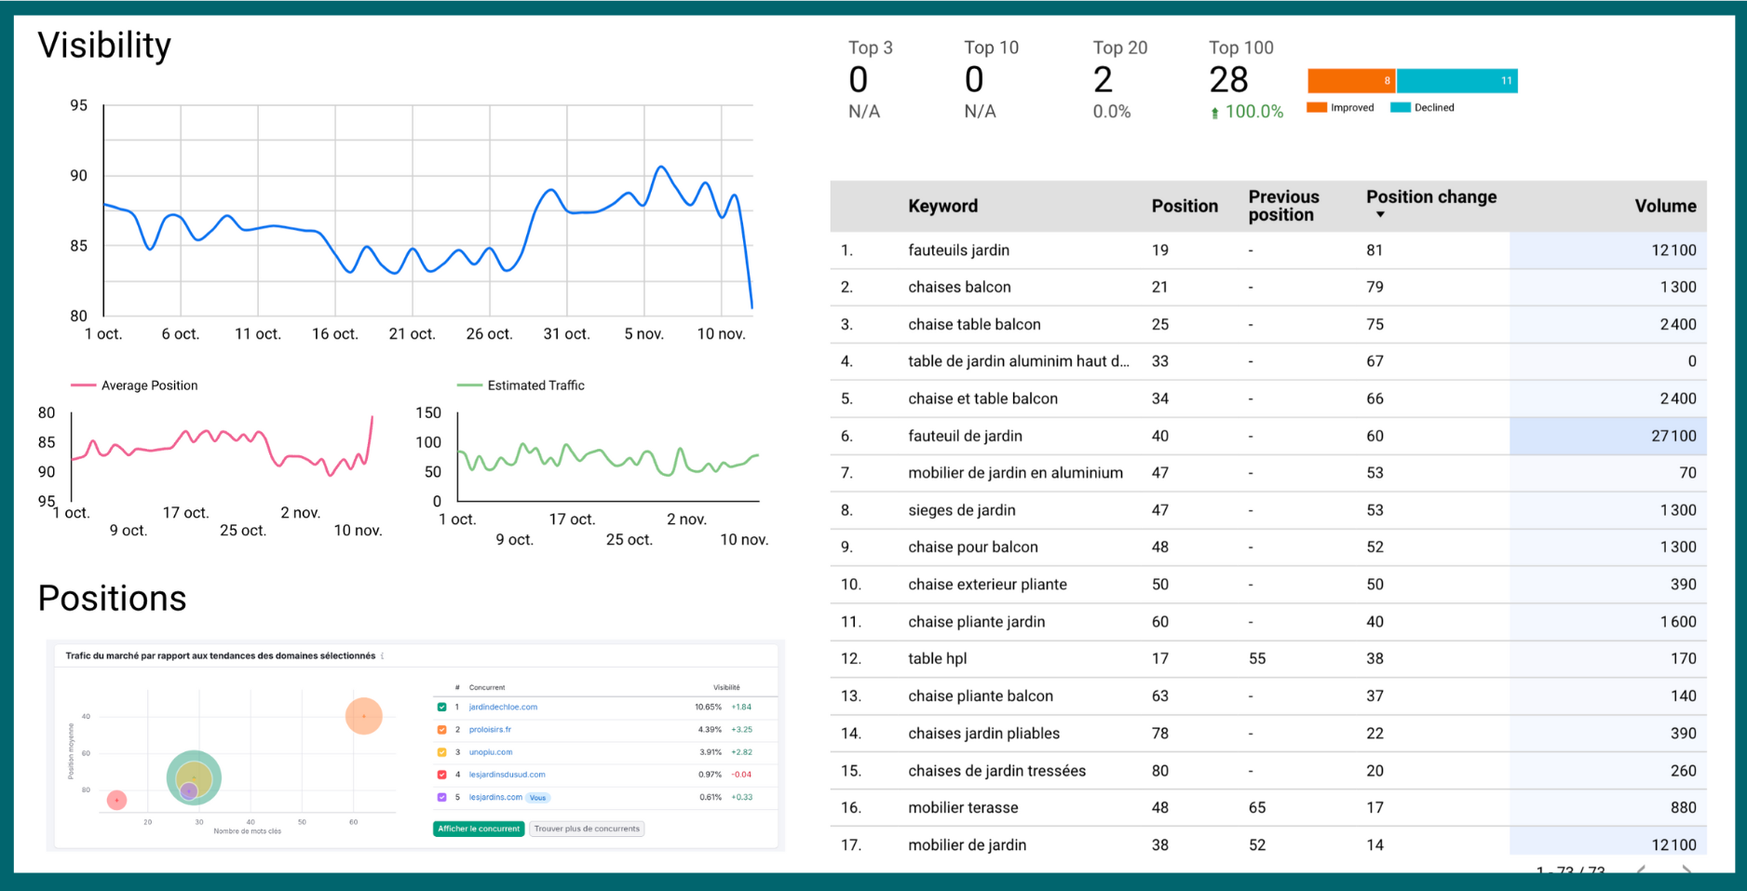Click the 10.65% visibility value for jardindechloe.com
Viewport: 1747px width, 891px height.
(708, 707)
